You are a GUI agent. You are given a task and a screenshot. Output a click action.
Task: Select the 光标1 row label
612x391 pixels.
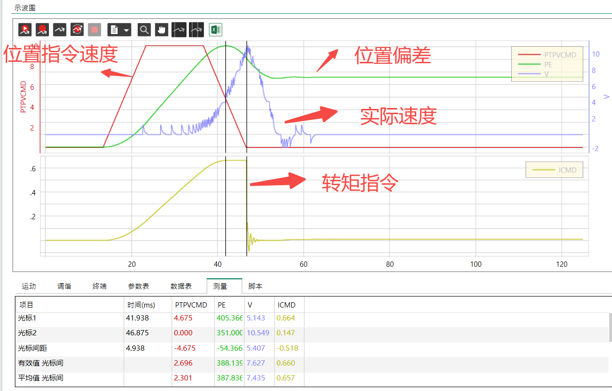[x=27, y=318]
